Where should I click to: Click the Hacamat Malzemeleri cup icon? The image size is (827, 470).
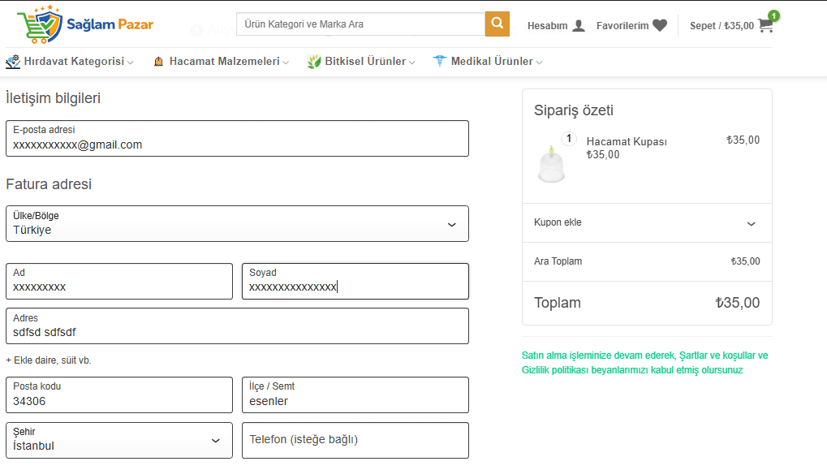(x=158, y=62)
